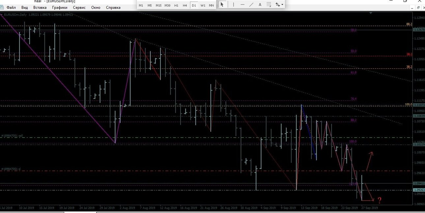Click the 1.08965 price scale label
The image size is (425, 213).
[x=419, y=204]
